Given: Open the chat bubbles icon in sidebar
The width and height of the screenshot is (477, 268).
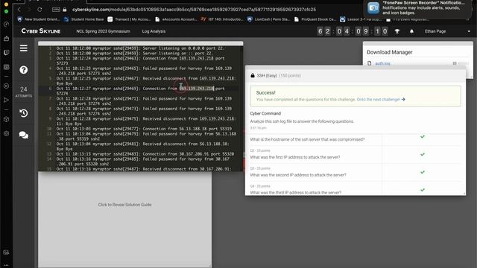Looking at the screenshot, I should coord(23,135).
